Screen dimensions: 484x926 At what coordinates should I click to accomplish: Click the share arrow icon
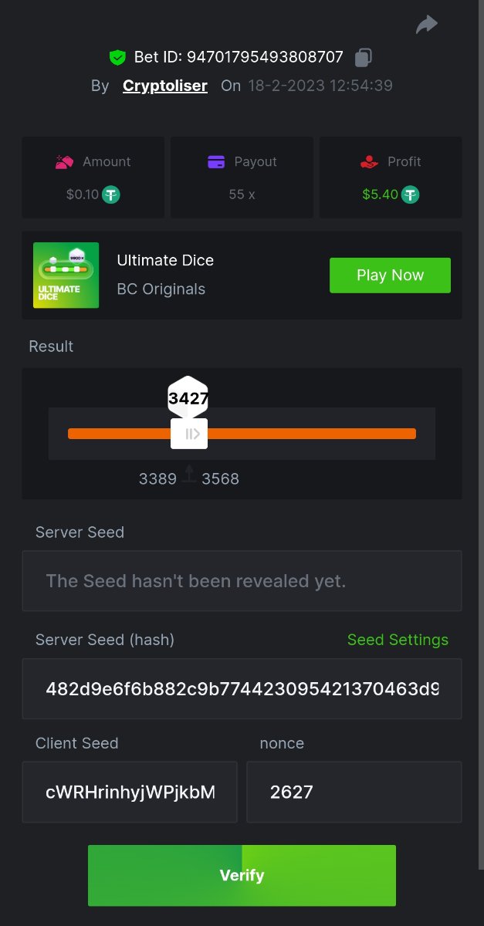[426, 25]
